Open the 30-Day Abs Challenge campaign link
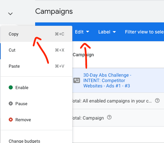The height and width of the screenshot is (143, 164). click(x=107, y=80)
